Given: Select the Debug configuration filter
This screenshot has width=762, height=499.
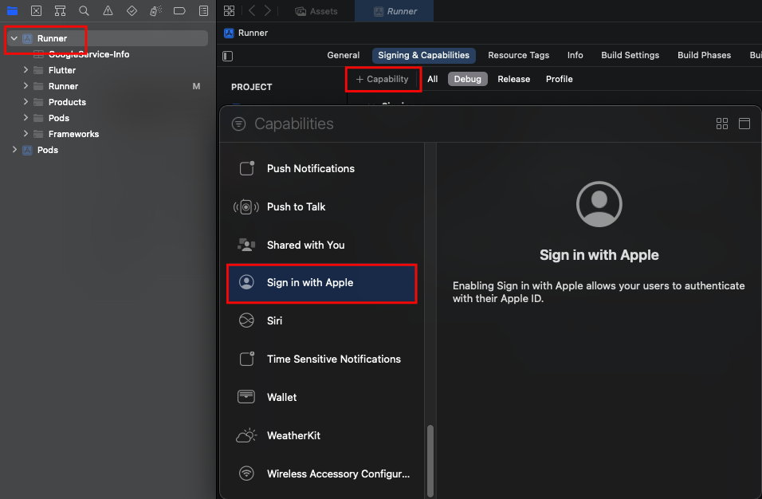Looking at the screenshot, I should [x=468, y=79].
